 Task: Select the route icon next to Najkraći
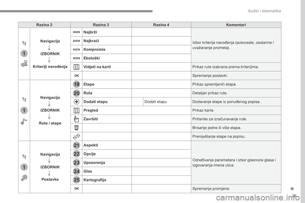click(77, 41)
